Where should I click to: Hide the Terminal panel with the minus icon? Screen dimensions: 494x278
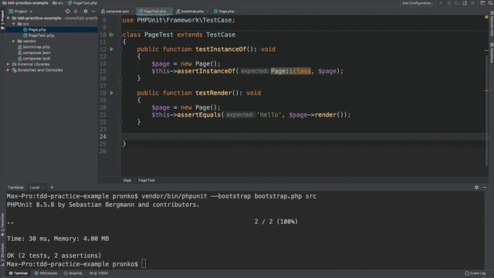click(x=485, y=187)
